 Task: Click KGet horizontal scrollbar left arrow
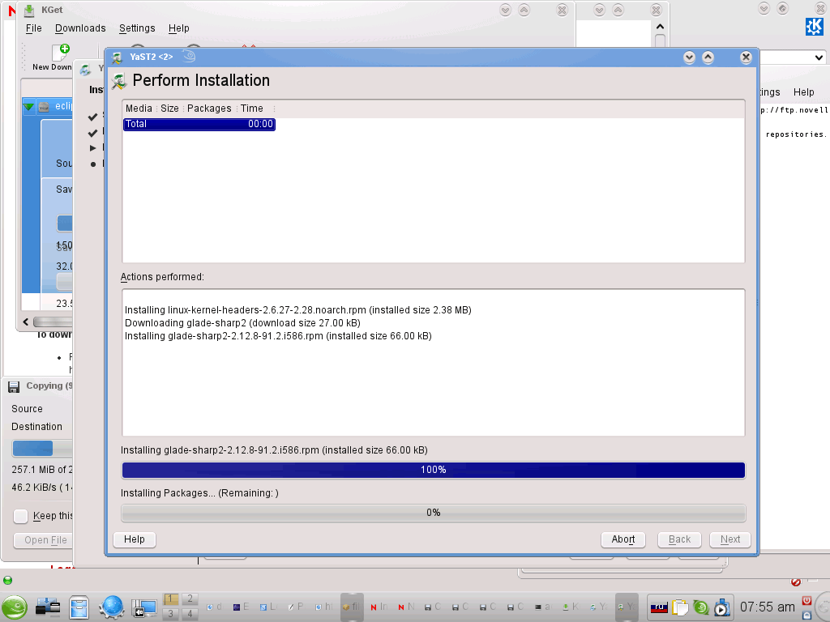(x=26, y=322)
